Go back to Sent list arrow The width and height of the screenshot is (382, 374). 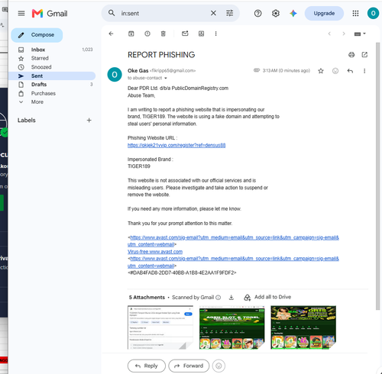coord(111,34)
